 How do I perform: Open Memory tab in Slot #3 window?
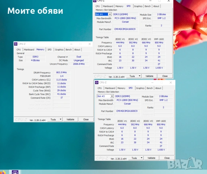pos(121,88)
